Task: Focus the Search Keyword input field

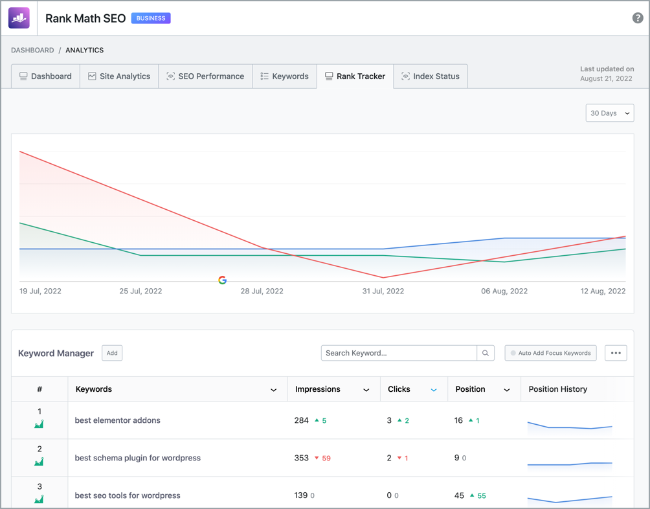Action: [399, 353]
